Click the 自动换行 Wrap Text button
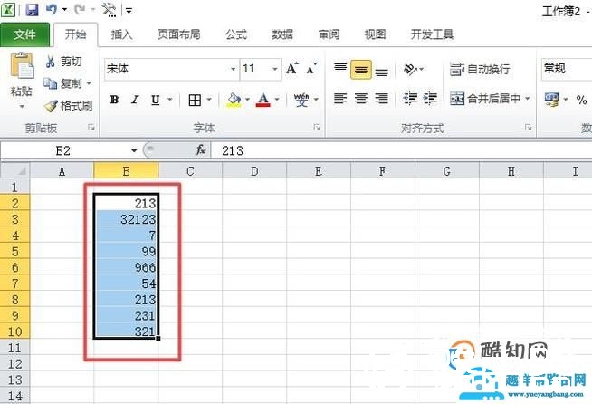Image resolution: width=592 pixels, height=404 pixels. pyautogui.click(x=480, y=69)
